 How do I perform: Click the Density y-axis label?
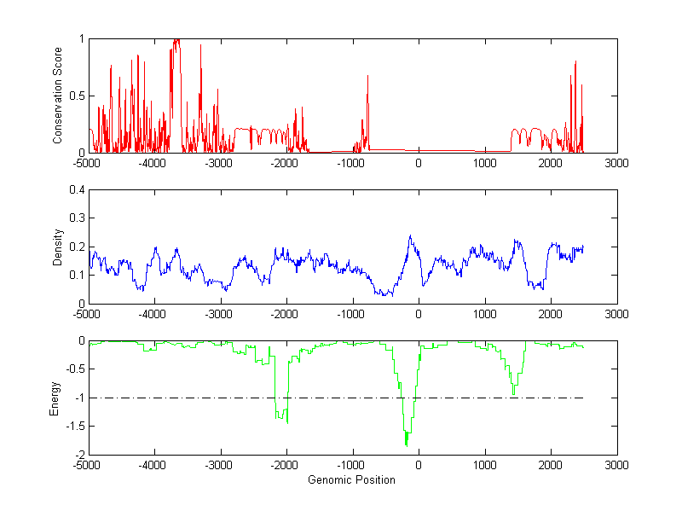point(58,247)
